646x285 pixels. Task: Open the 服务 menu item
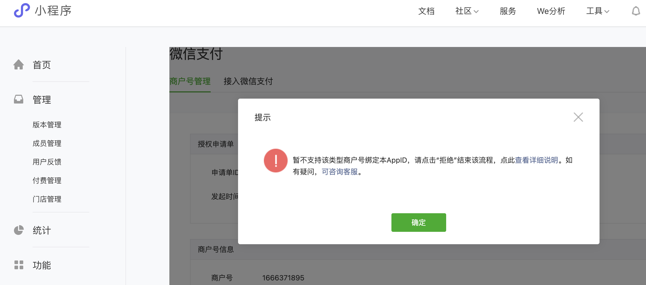coord(508,11)
